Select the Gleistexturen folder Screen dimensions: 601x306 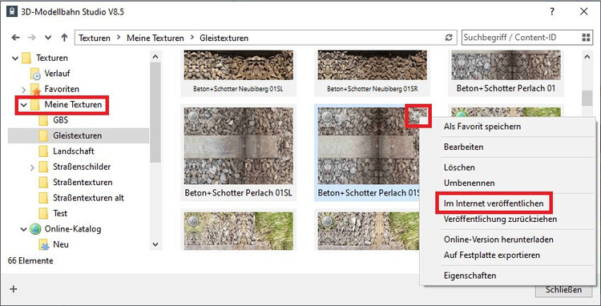(x=78, y=135)
